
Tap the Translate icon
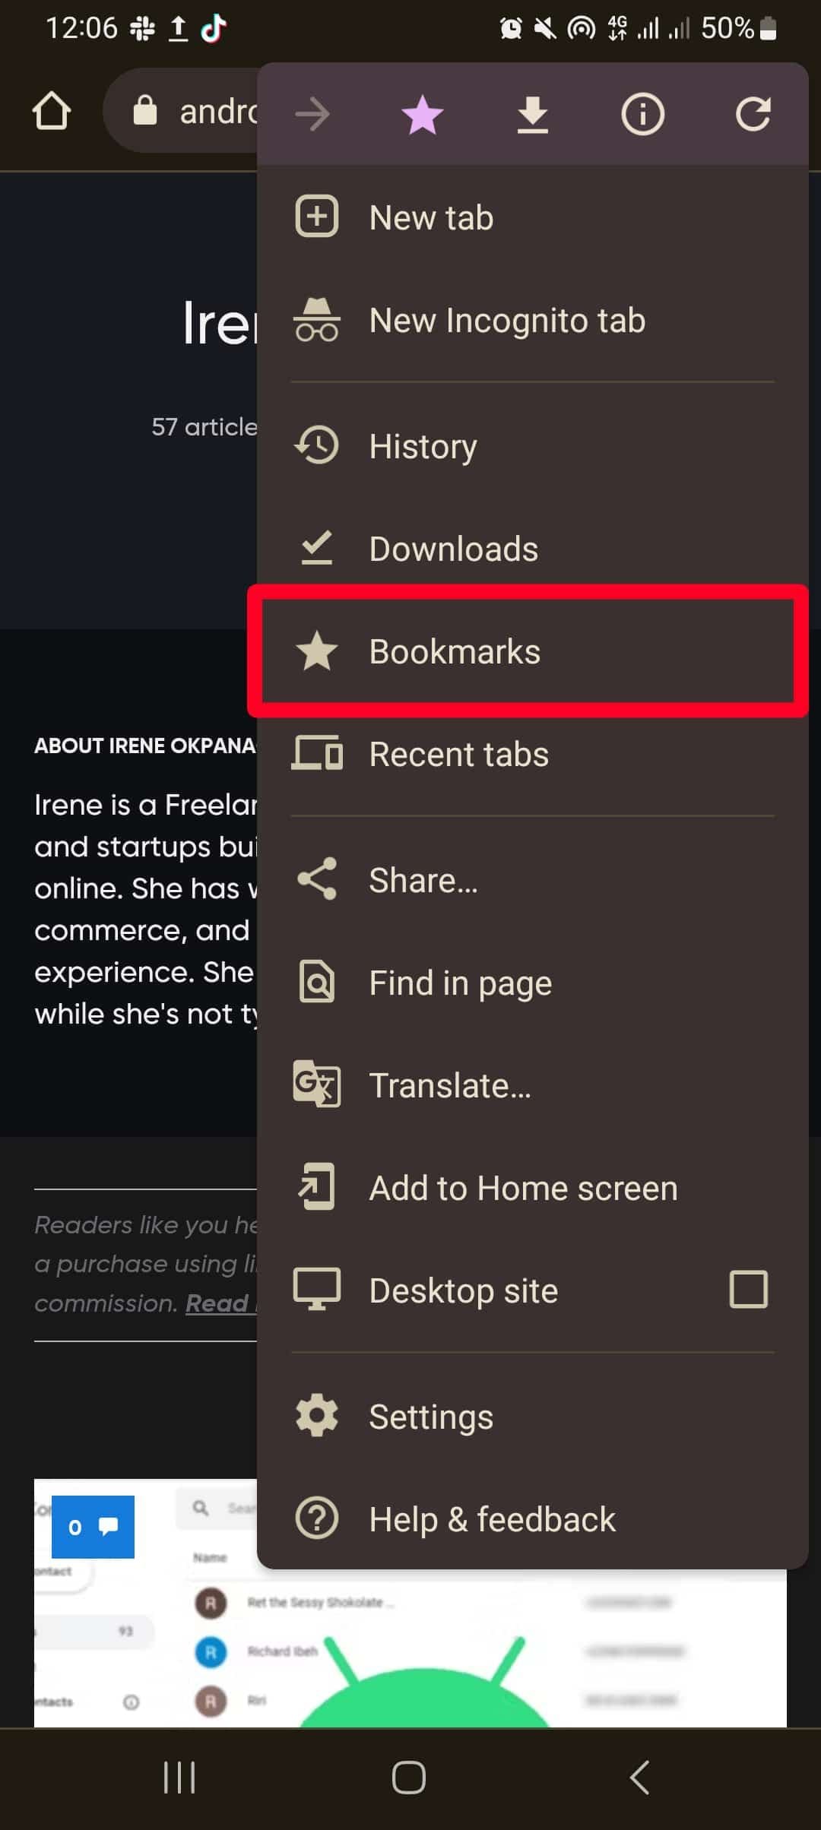[317, 1084]
